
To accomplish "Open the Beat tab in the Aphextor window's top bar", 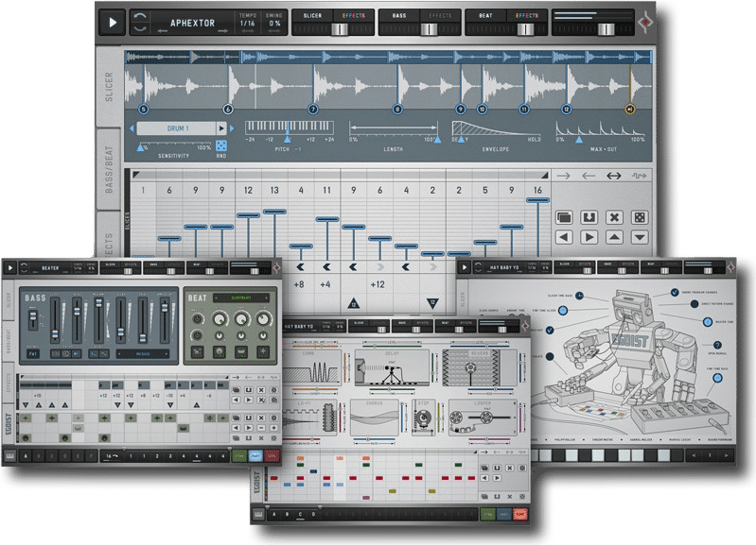I will (485, 16).
